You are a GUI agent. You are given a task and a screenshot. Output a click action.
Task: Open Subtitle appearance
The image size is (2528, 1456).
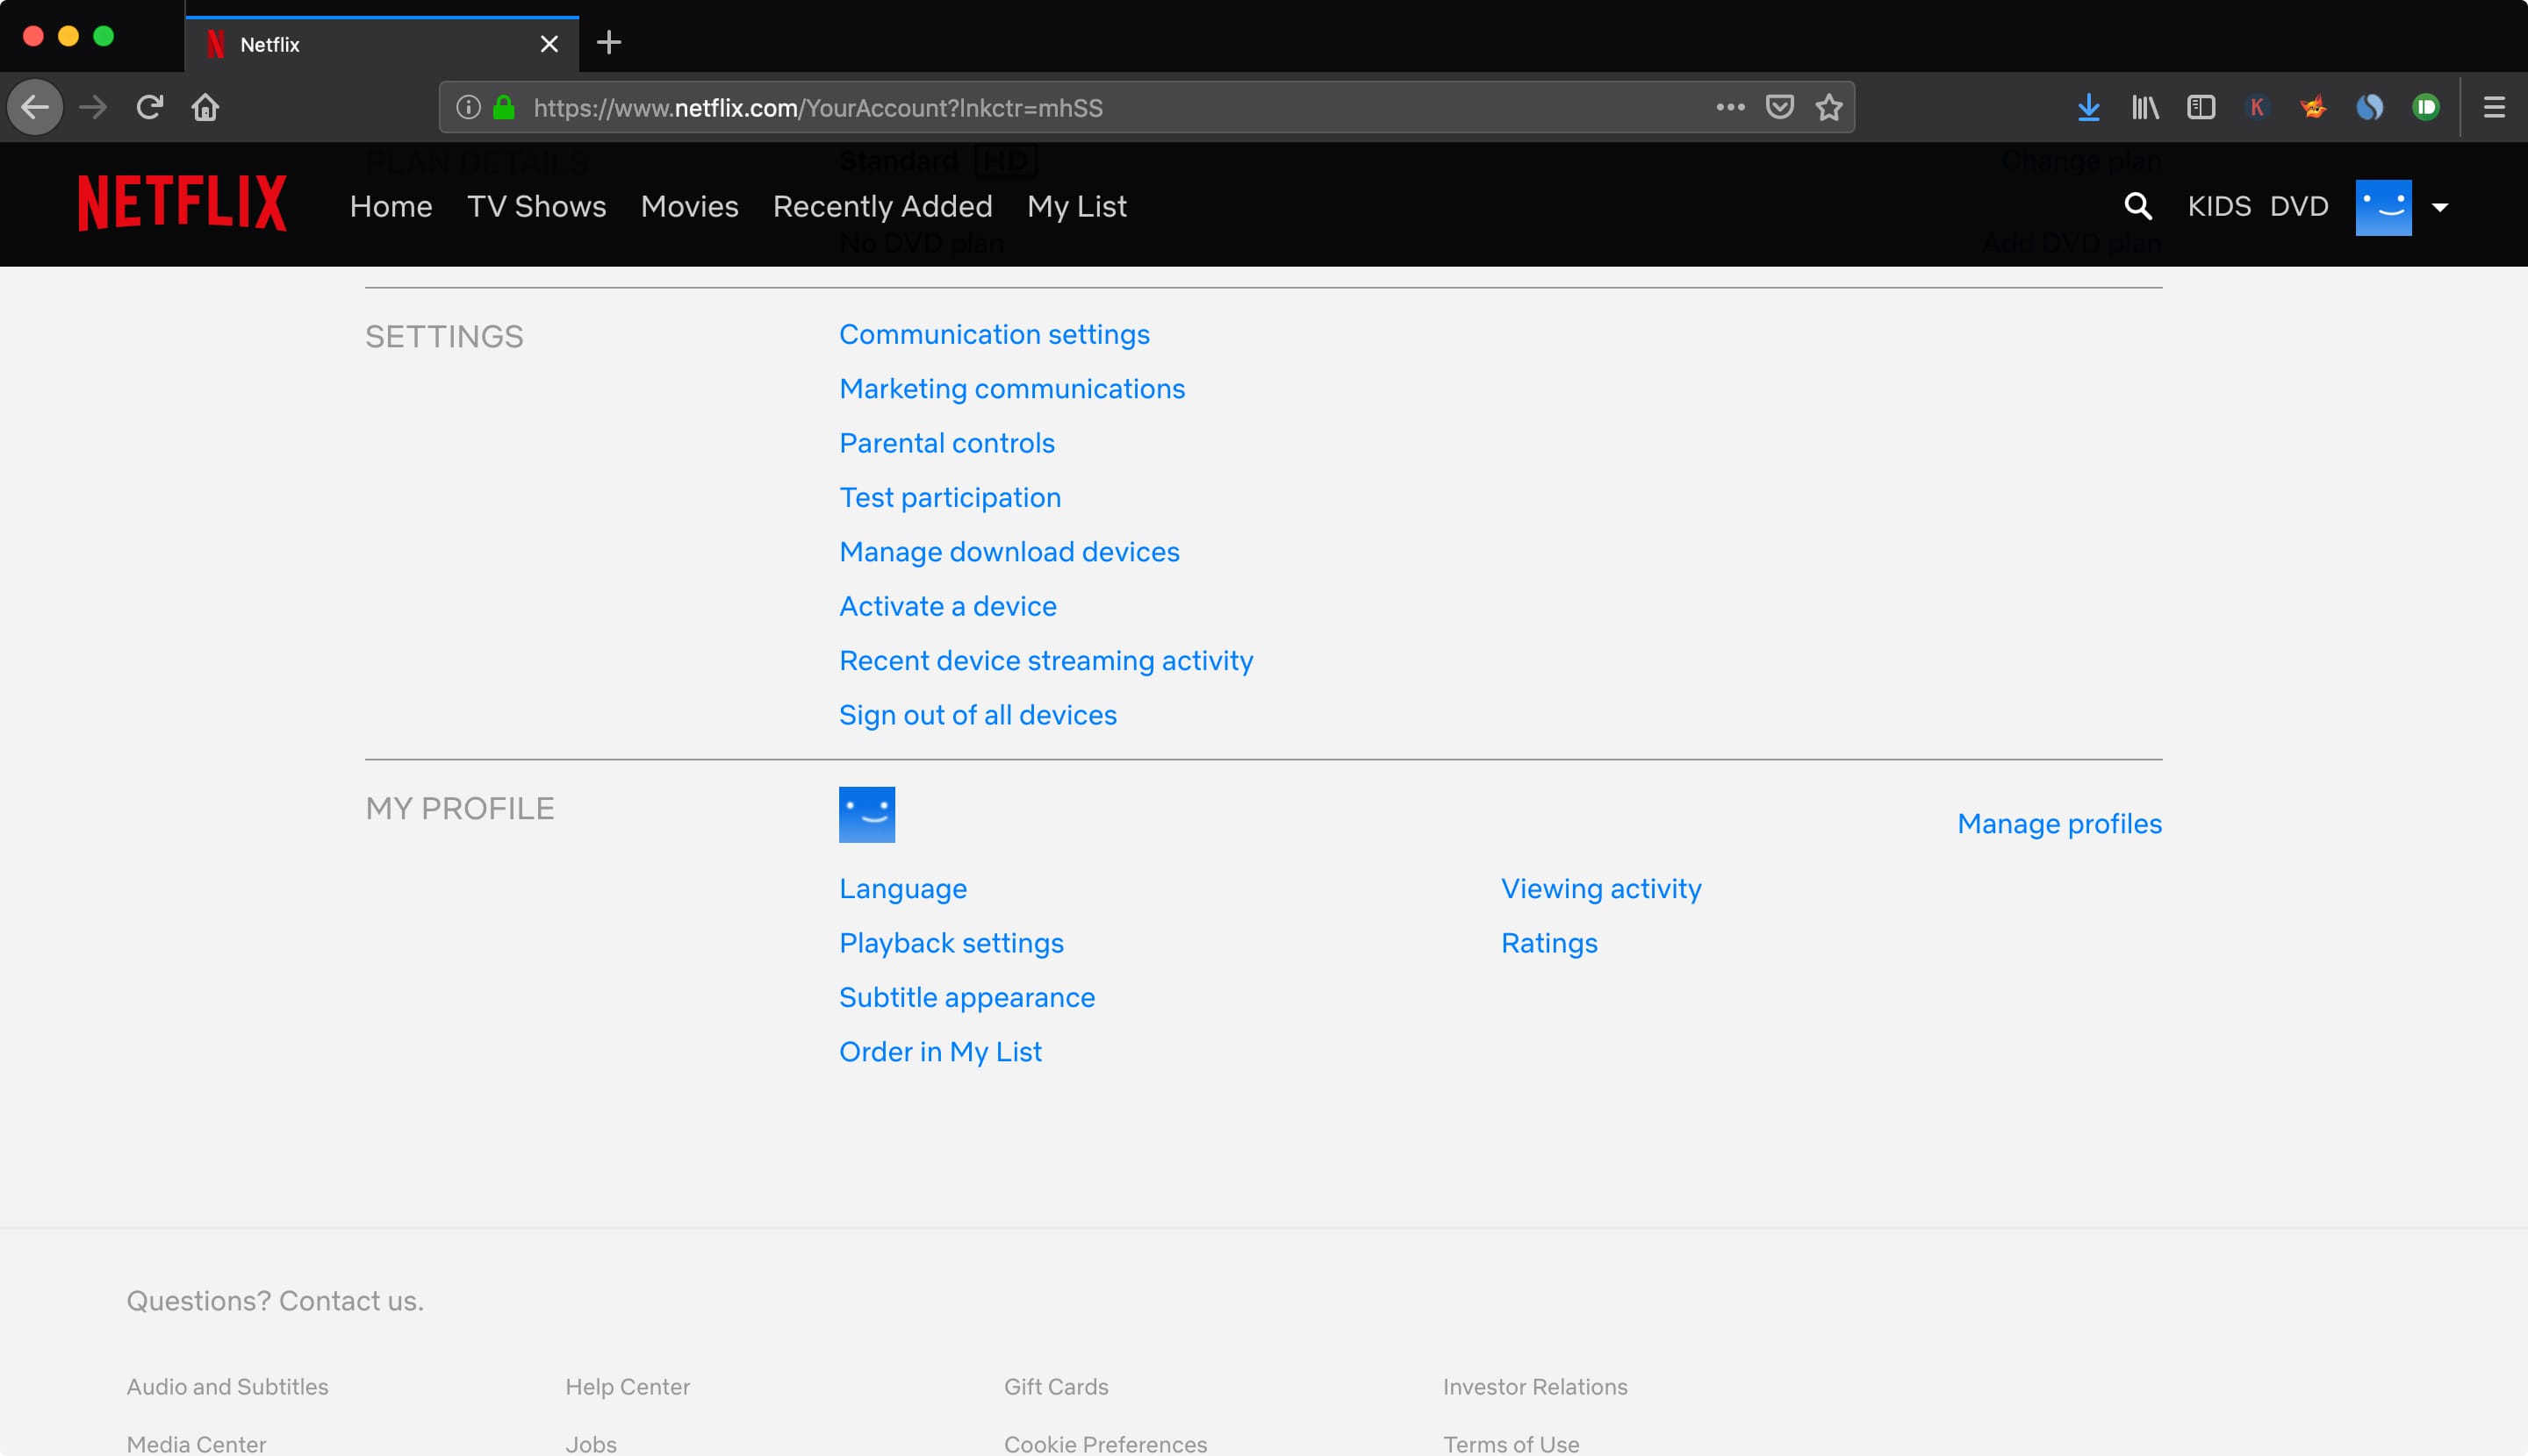pos(966,998)
